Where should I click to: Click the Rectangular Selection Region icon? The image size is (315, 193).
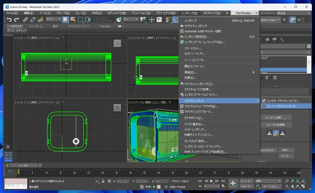81,19
